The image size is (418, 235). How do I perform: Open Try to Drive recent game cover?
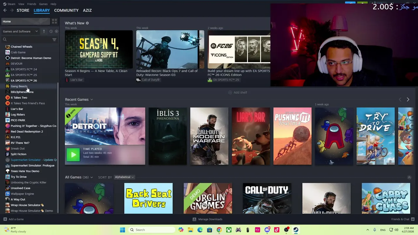point(376,136)
